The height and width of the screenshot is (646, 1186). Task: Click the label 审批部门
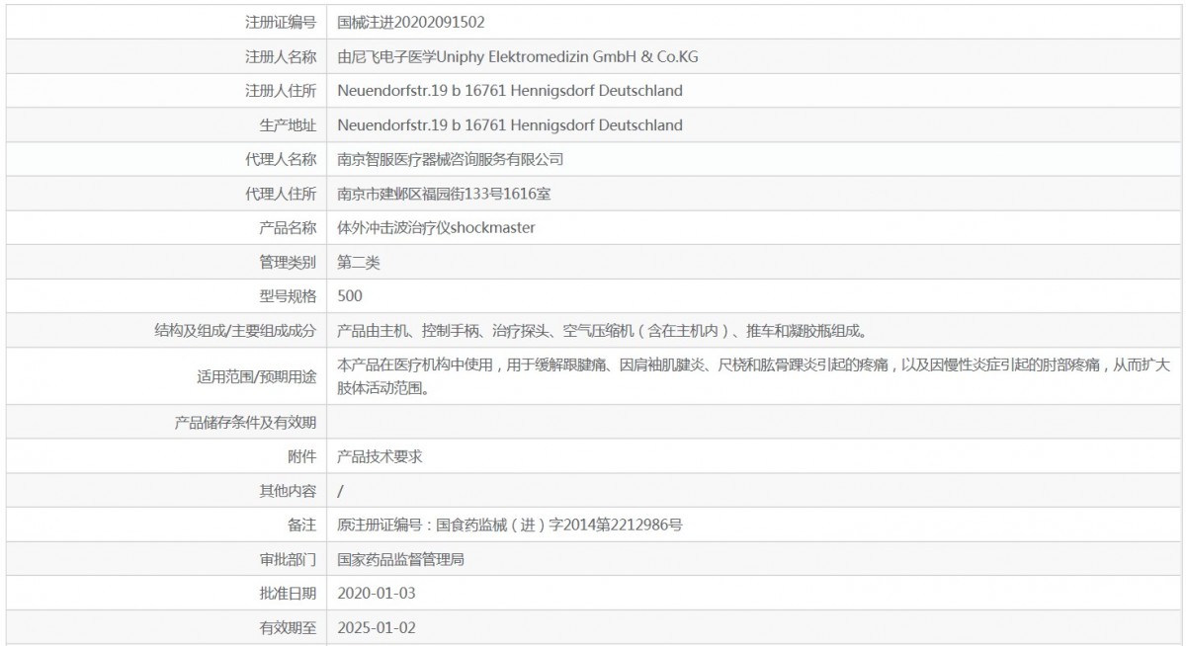click(x=288, y=559)
